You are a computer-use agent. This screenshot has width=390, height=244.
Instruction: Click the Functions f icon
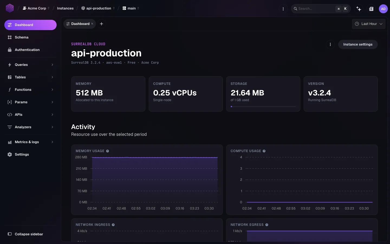coord(10,90)
